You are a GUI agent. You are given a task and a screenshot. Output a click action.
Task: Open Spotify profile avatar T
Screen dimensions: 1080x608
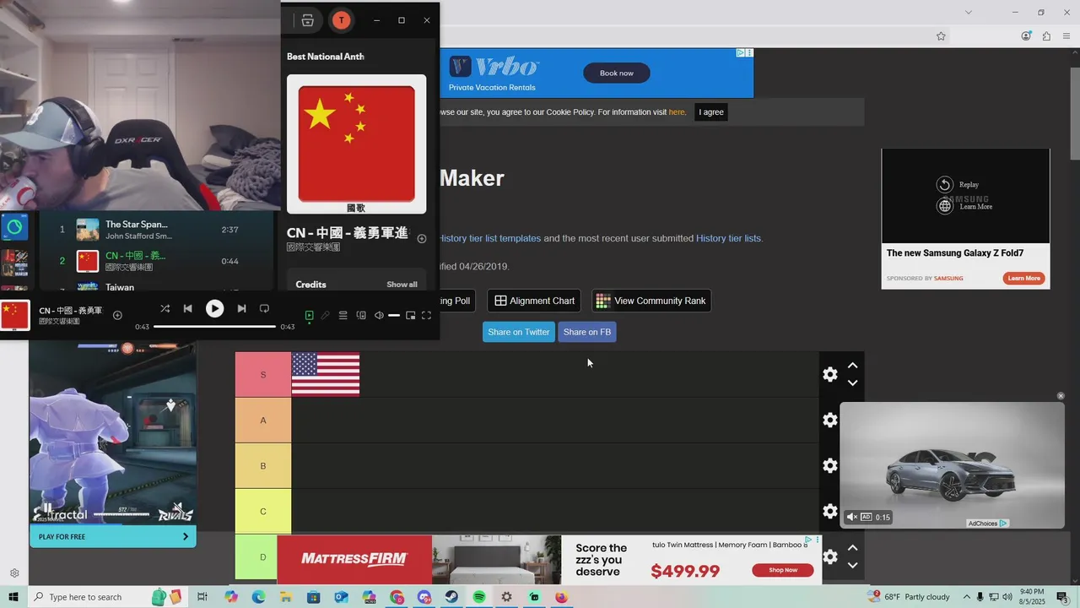tap(341, 20)
